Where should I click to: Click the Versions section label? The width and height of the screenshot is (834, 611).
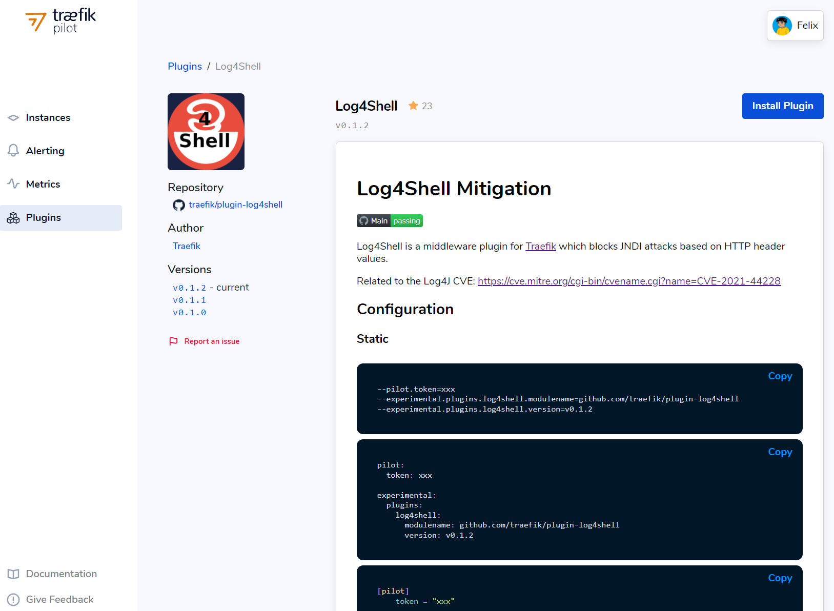pos(190,270)
